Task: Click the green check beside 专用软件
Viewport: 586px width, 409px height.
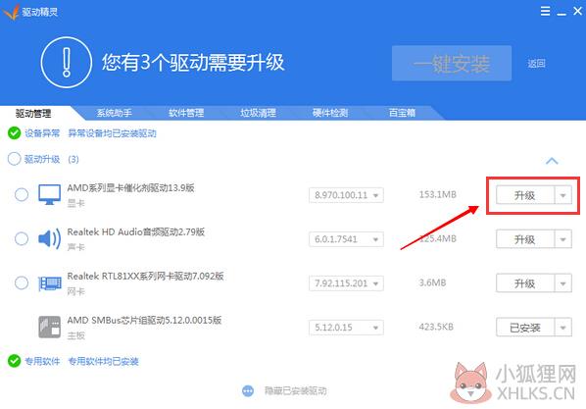Action: pyautogui.click(x=14, y=361)
